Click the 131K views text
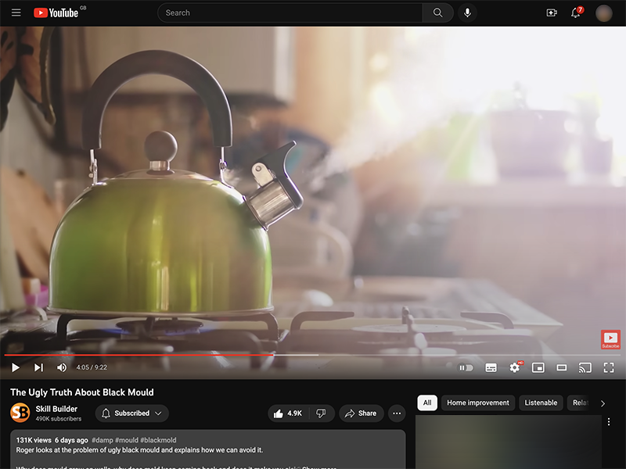This screenshot has height=469, width=626. pos(34,440)
